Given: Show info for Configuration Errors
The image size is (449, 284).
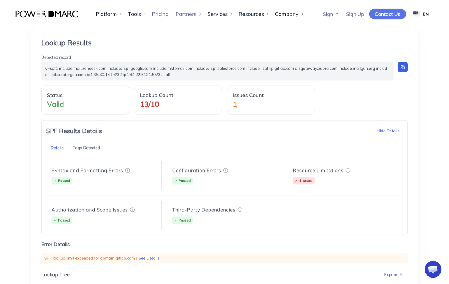Looking at the screenshot, I should point(226,170).
